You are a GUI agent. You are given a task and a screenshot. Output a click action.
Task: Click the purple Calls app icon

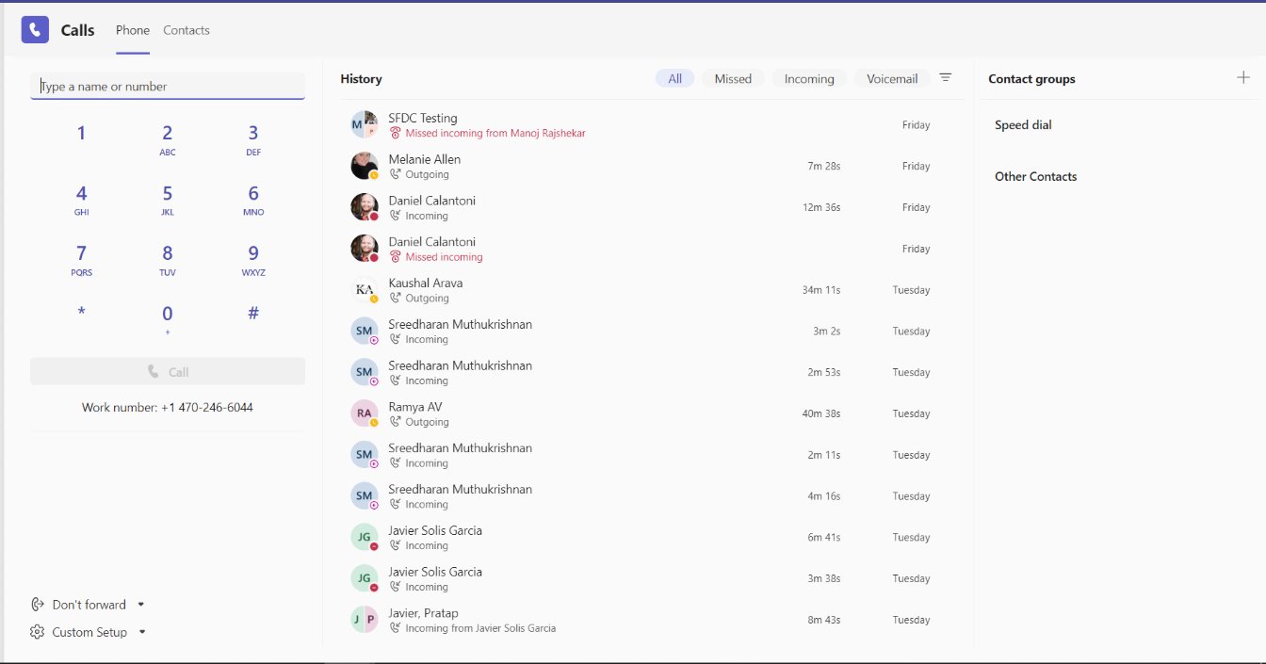tap(35, 30)
